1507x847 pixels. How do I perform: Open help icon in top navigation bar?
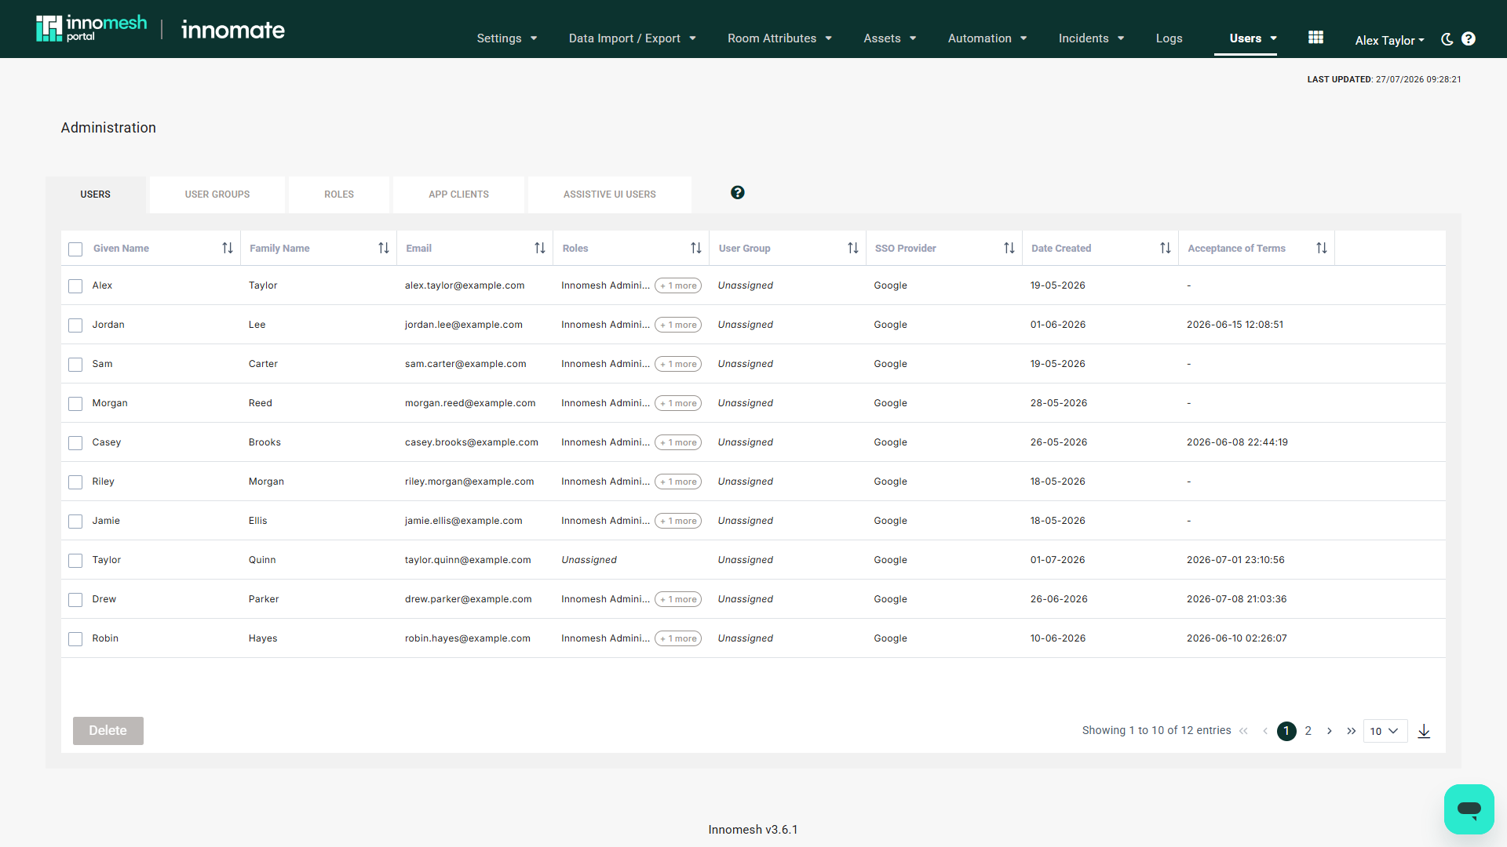point(1469,39)
